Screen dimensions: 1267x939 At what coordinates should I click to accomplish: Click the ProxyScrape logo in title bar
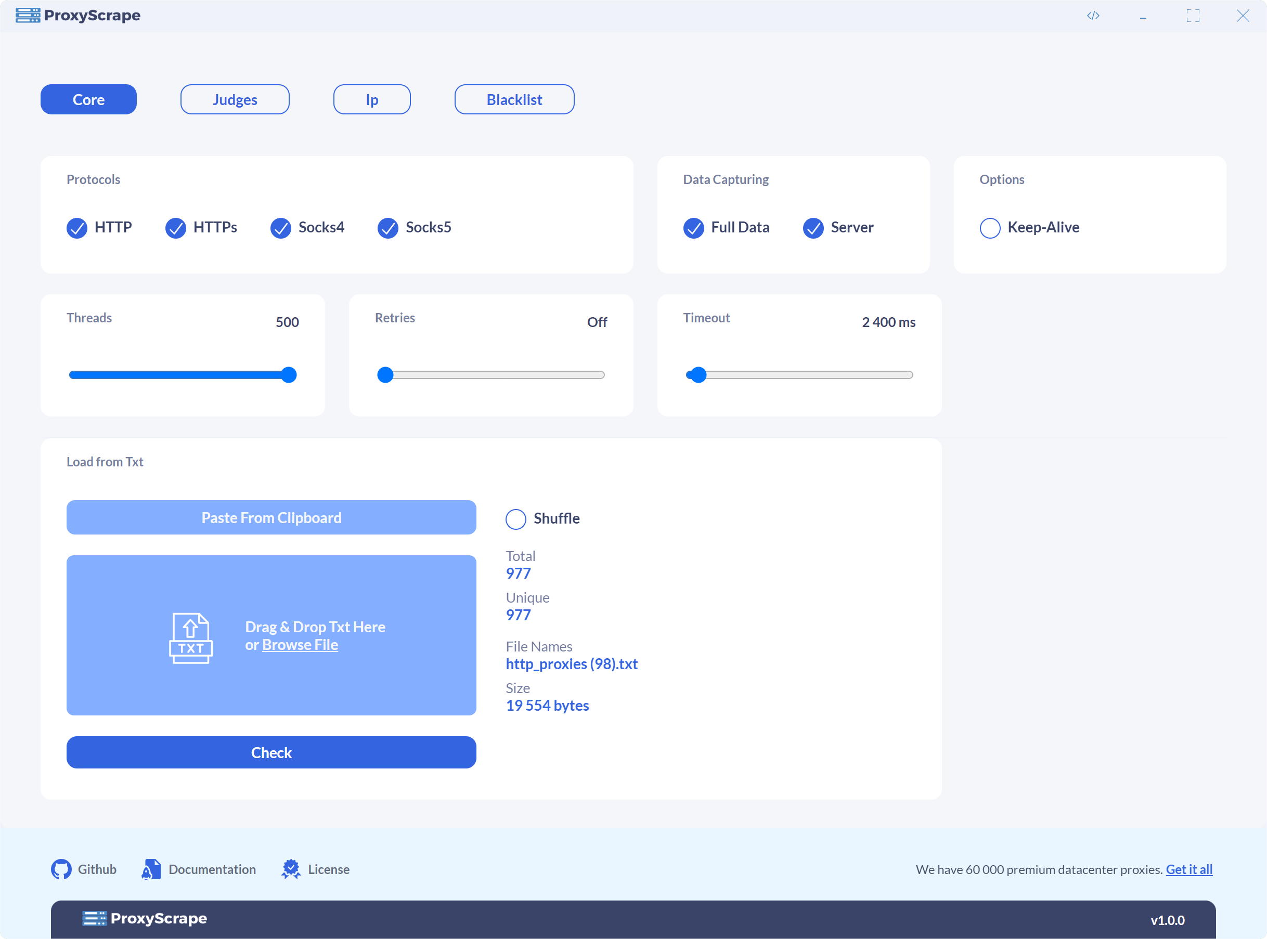[78, 16]
